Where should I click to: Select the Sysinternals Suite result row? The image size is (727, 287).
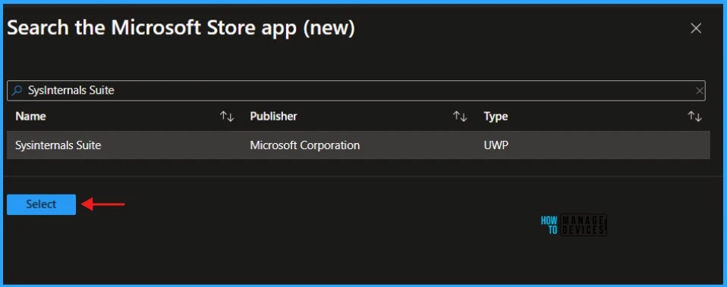click(x=358, y=145)
